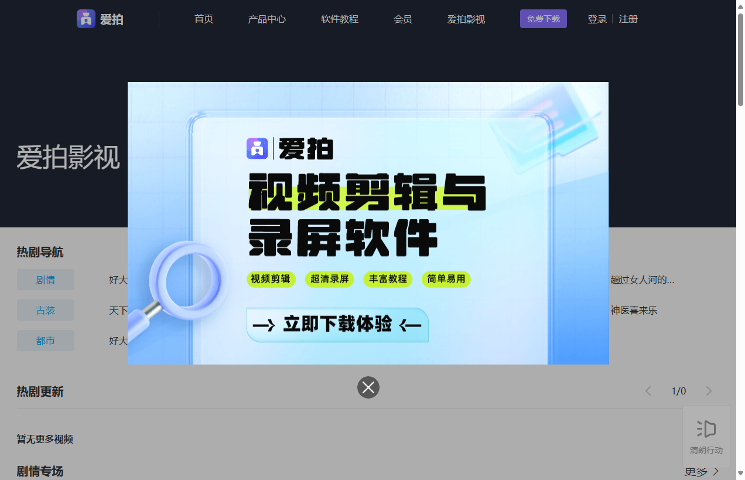Click the previous page arrow beside 1/0
This screenshot has height=480, width=745.
pos(648,390)
